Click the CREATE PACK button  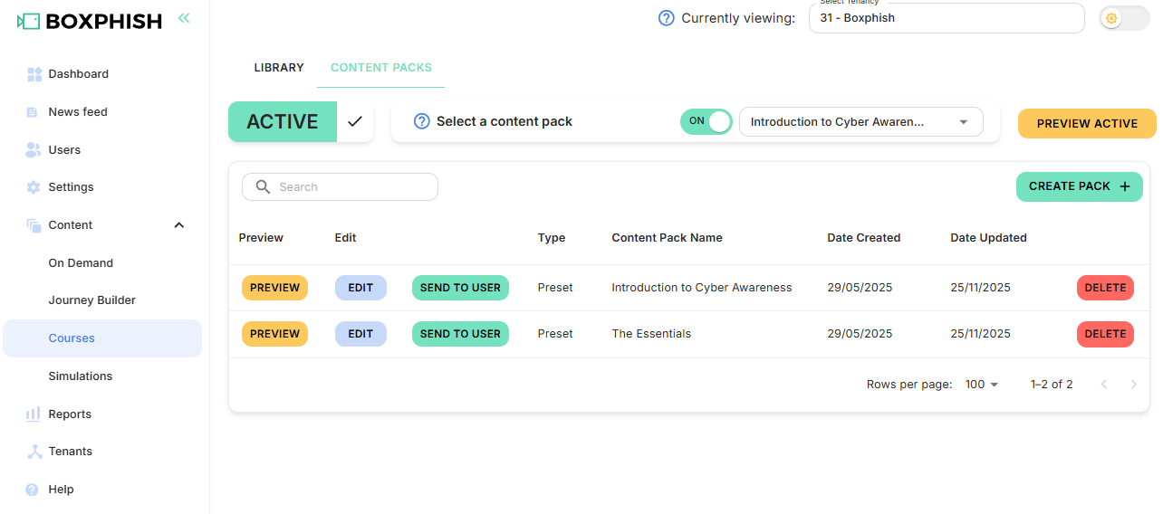tap(1079, 186)
